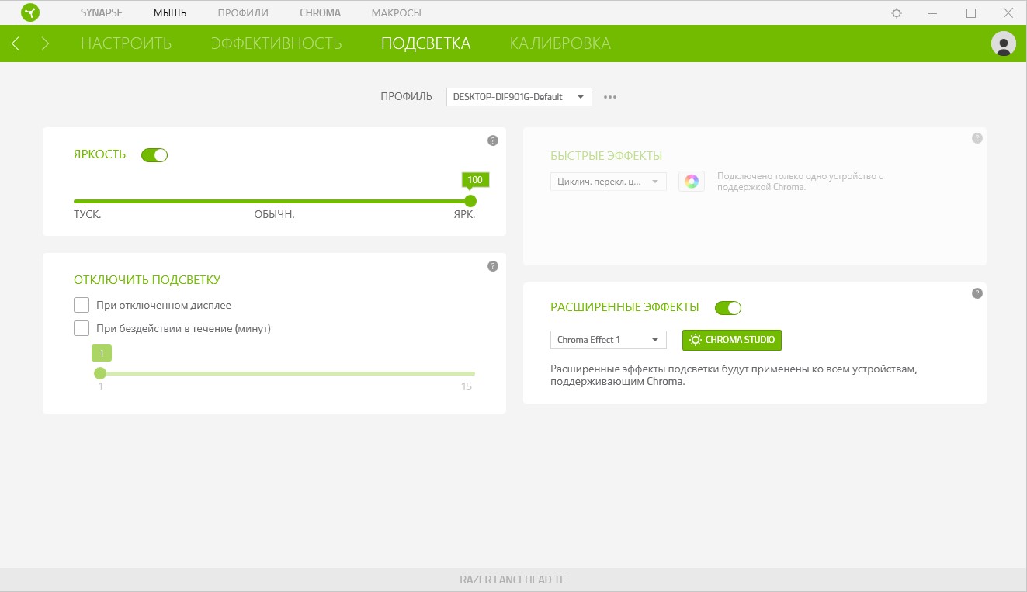Expand the Chroma Effect 1 dropdown
1027x592 pixels.
pyautogui.click(x=608, y=340)
